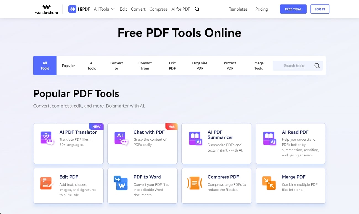Viewport: 359px width, 214px height.
Task: Open the Convert menu in header
Action: (x=138, y=9)
